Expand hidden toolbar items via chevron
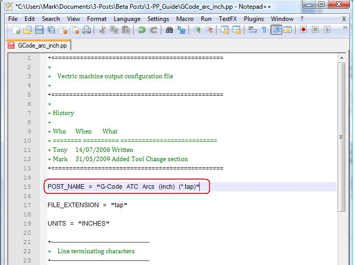 click(x=345, y=28)
